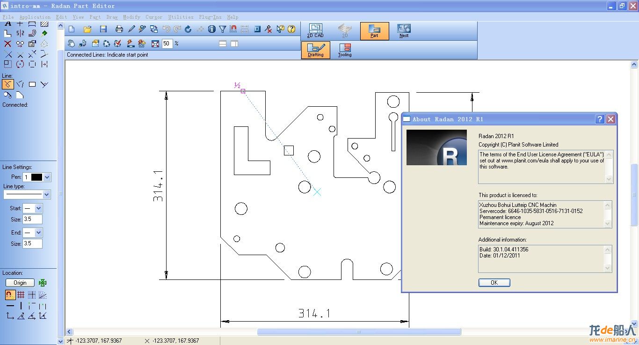Select the Drafting mode button
This screenshot has width=639, height=345.
pos(316,50)
